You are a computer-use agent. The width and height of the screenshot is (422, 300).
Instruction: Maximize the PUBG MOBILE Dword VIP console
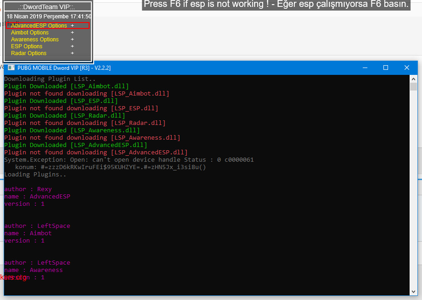pyautogui.click(x=386, y=68)
